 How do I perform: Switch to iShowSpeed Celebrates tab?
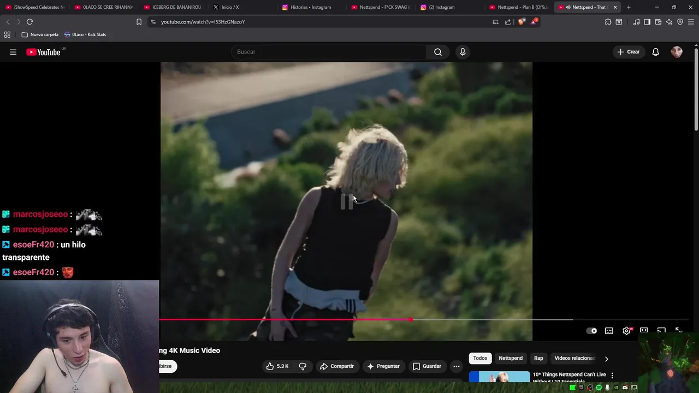35,7
